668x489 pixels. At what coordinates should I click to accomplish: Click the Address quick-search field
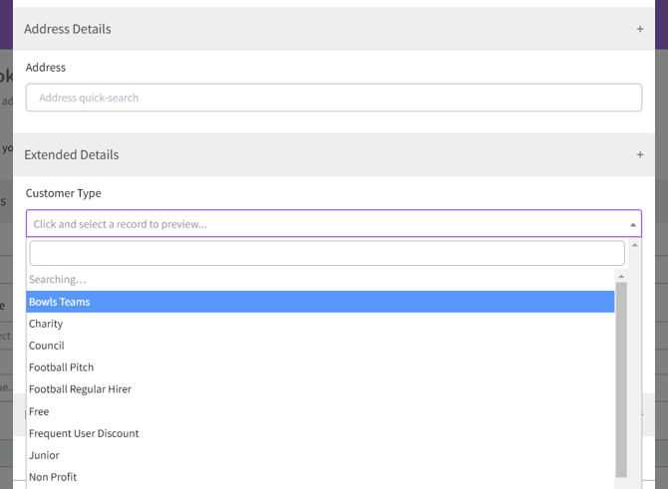click(x=333, y=98)
